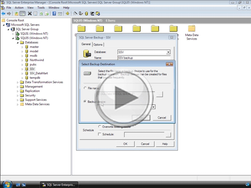Click the black X Delete toolbar icon
The width and height of the screenshot is (251, 188).
pos(30,14)
